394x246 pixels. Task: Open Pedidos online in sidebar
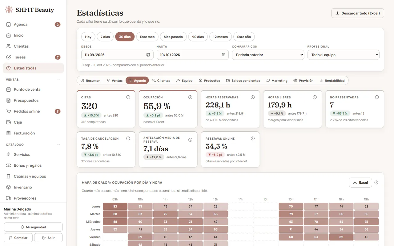coord(33,111)
